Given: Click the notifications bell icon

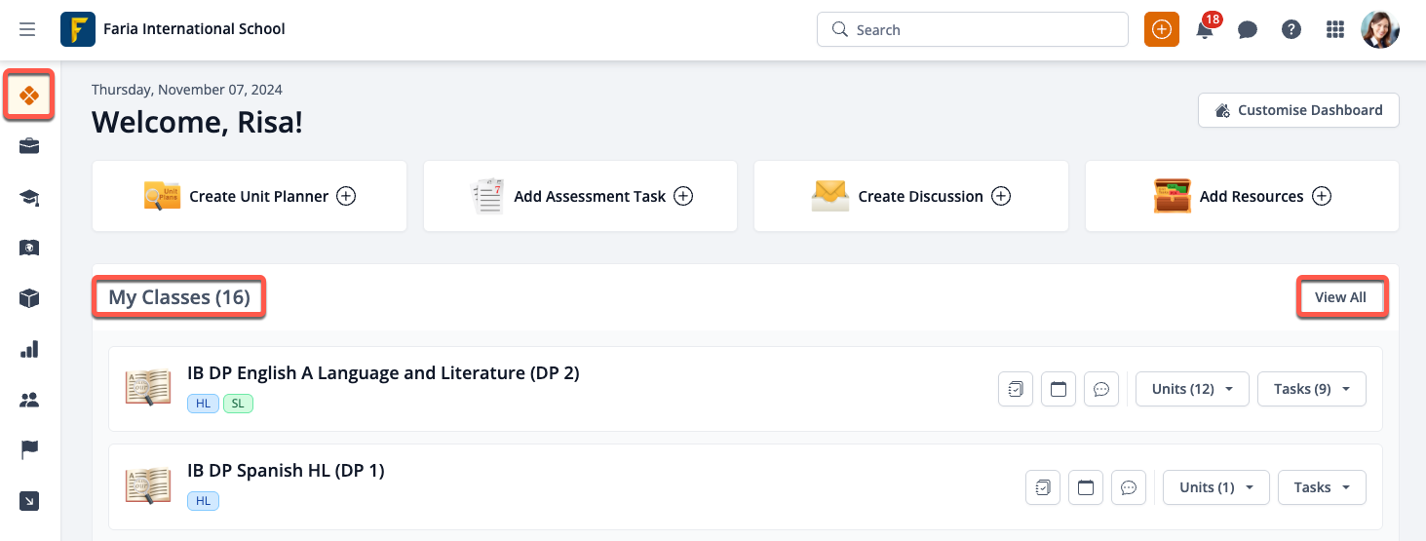Looking at the screenshot, I should tap(1205, 30).
